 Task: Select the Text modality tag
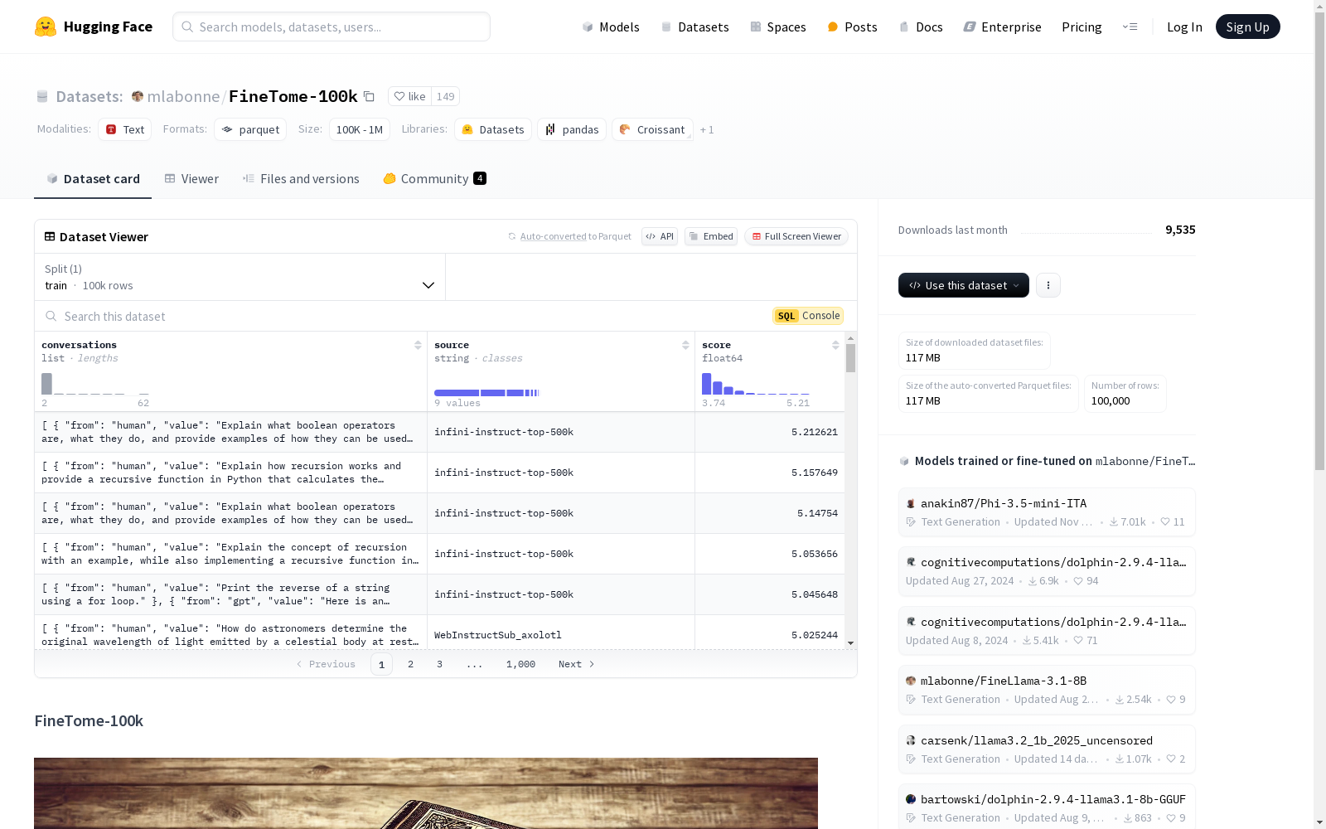click(x=125, y=129)
